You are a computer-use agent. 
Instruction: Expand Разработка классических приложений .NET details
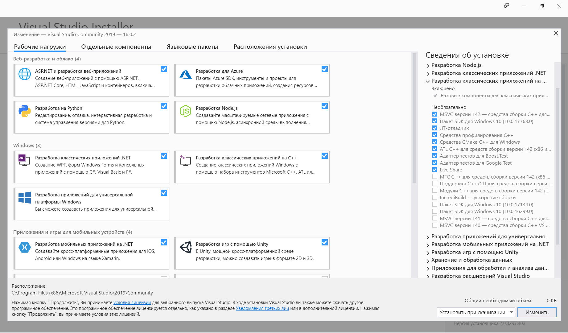(428, 73)
